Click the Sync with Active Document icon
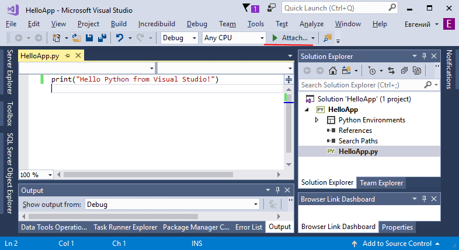The image size is (459, 250). click(x=391, y=71)
